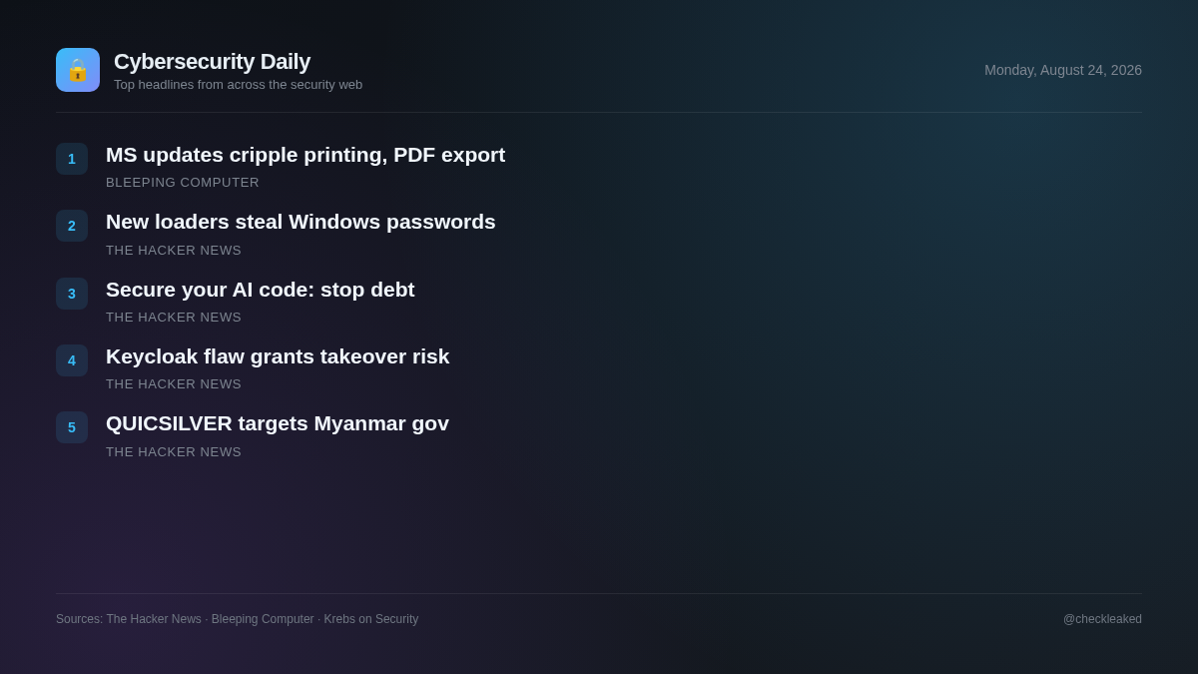Click The Hacker News label under headline 3

174,318
